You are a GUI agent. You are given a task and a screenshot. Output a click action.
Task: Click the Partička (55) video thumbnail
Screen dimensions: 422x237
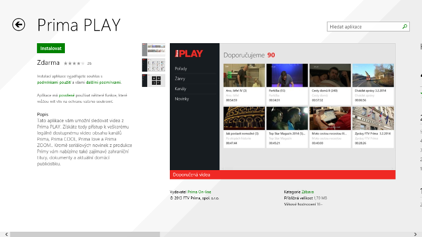[x=287, y=75]
